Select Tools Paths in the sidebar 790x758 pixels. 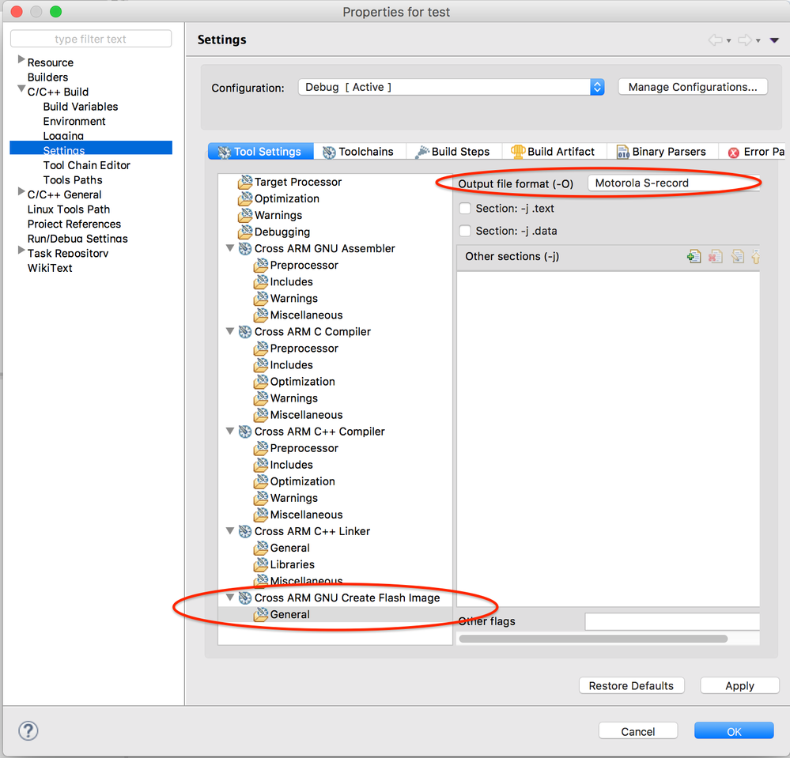click(x=73, y=179)
